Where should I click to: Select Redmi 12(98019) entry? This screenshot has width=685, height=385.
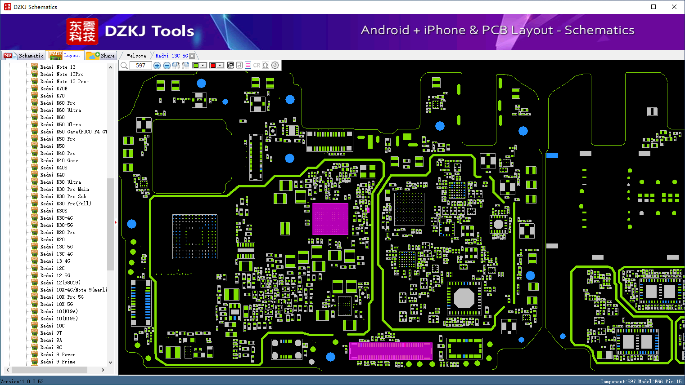tap(60, 283)
